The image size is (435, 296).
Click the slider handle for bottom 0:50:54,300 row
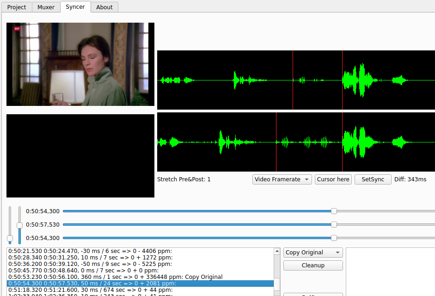coord(334,238)
